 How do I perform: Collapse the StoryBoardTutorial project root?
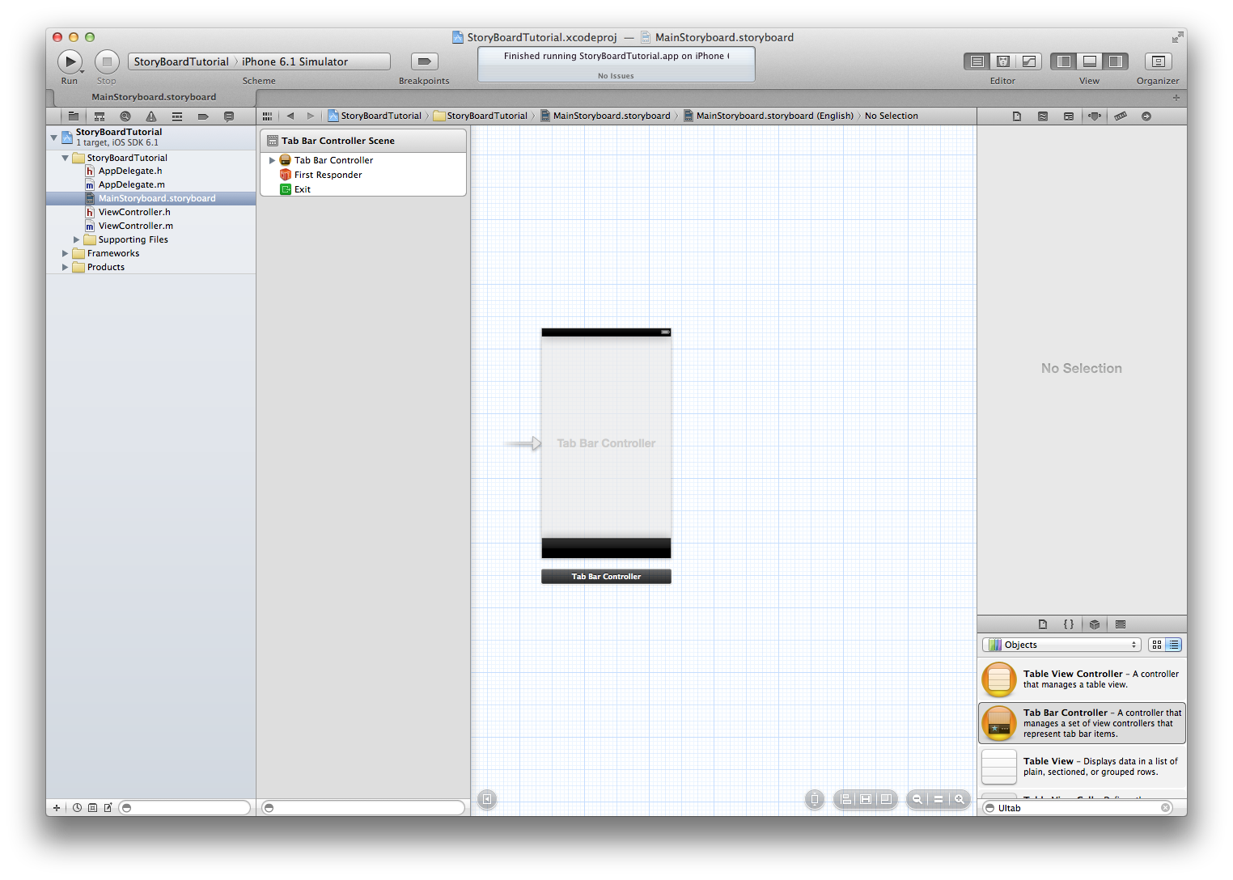54,137
